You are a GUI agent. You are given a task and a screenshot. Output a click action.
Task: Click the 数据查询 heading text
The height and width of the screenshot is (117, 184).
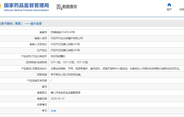pos(70,7)
